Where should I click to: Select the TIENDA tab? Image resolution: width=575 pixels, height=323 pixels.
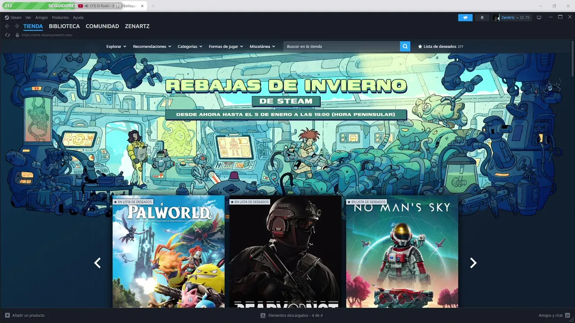tap(33, 26)
